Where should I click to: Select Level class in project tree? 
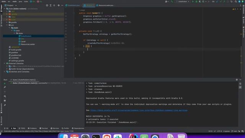23,42
